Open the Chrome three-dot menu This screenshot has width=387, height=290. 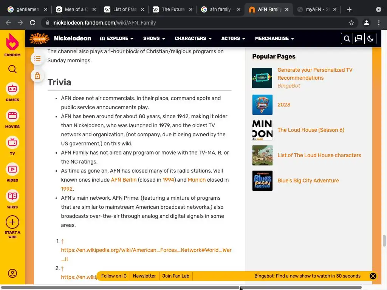coord(379,23)
